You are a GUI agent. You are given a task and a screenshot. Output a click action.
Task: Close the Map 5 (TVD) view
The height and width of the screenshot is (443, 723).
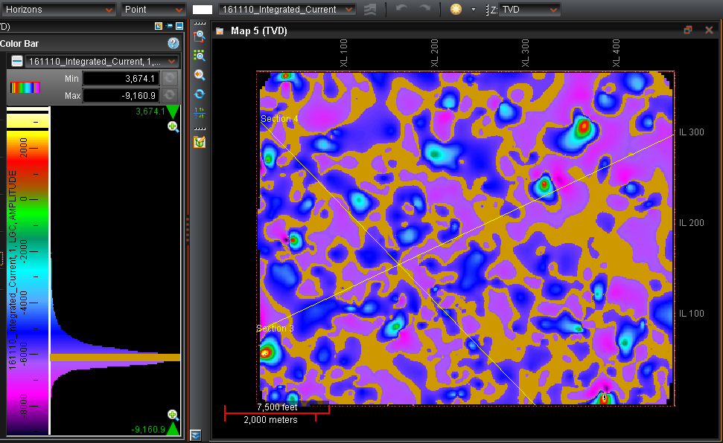point(709,30)
